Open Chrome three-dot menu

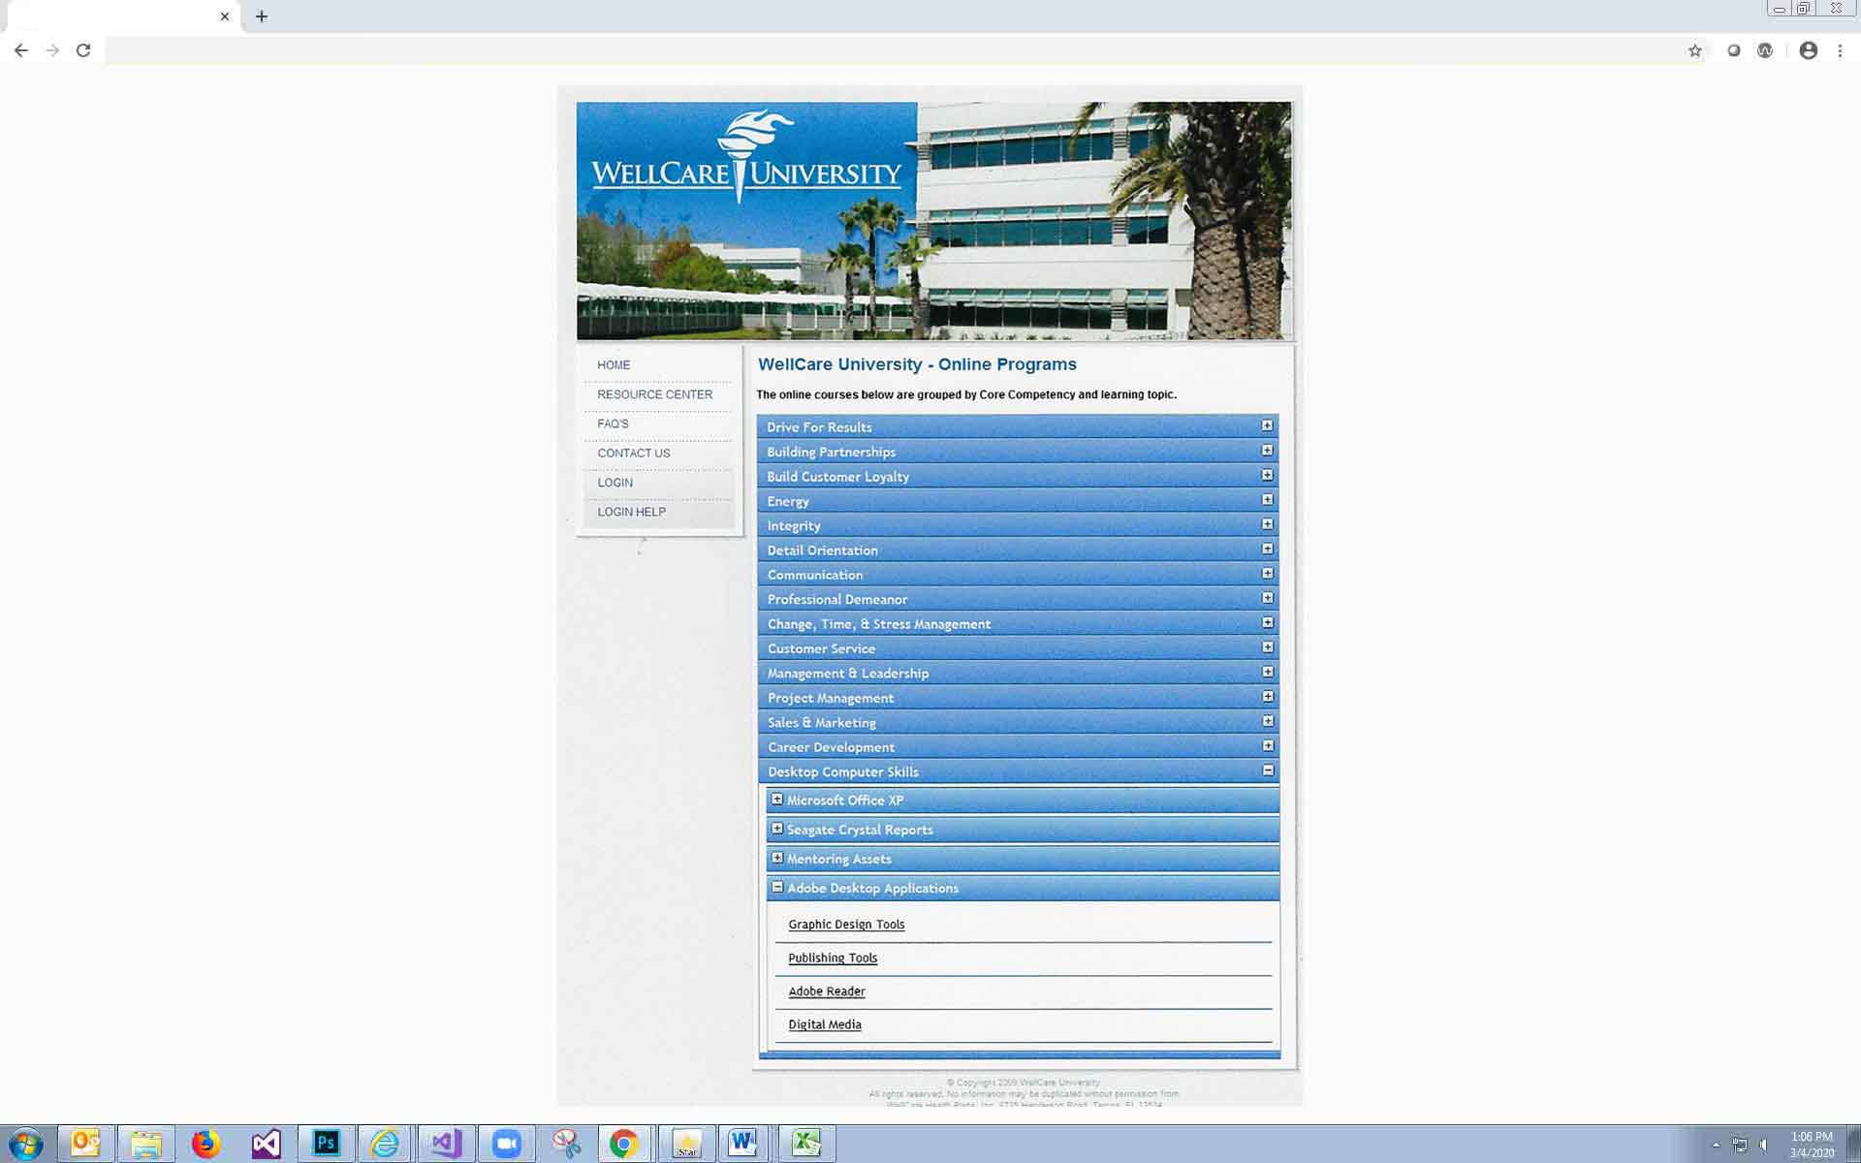1840,50
